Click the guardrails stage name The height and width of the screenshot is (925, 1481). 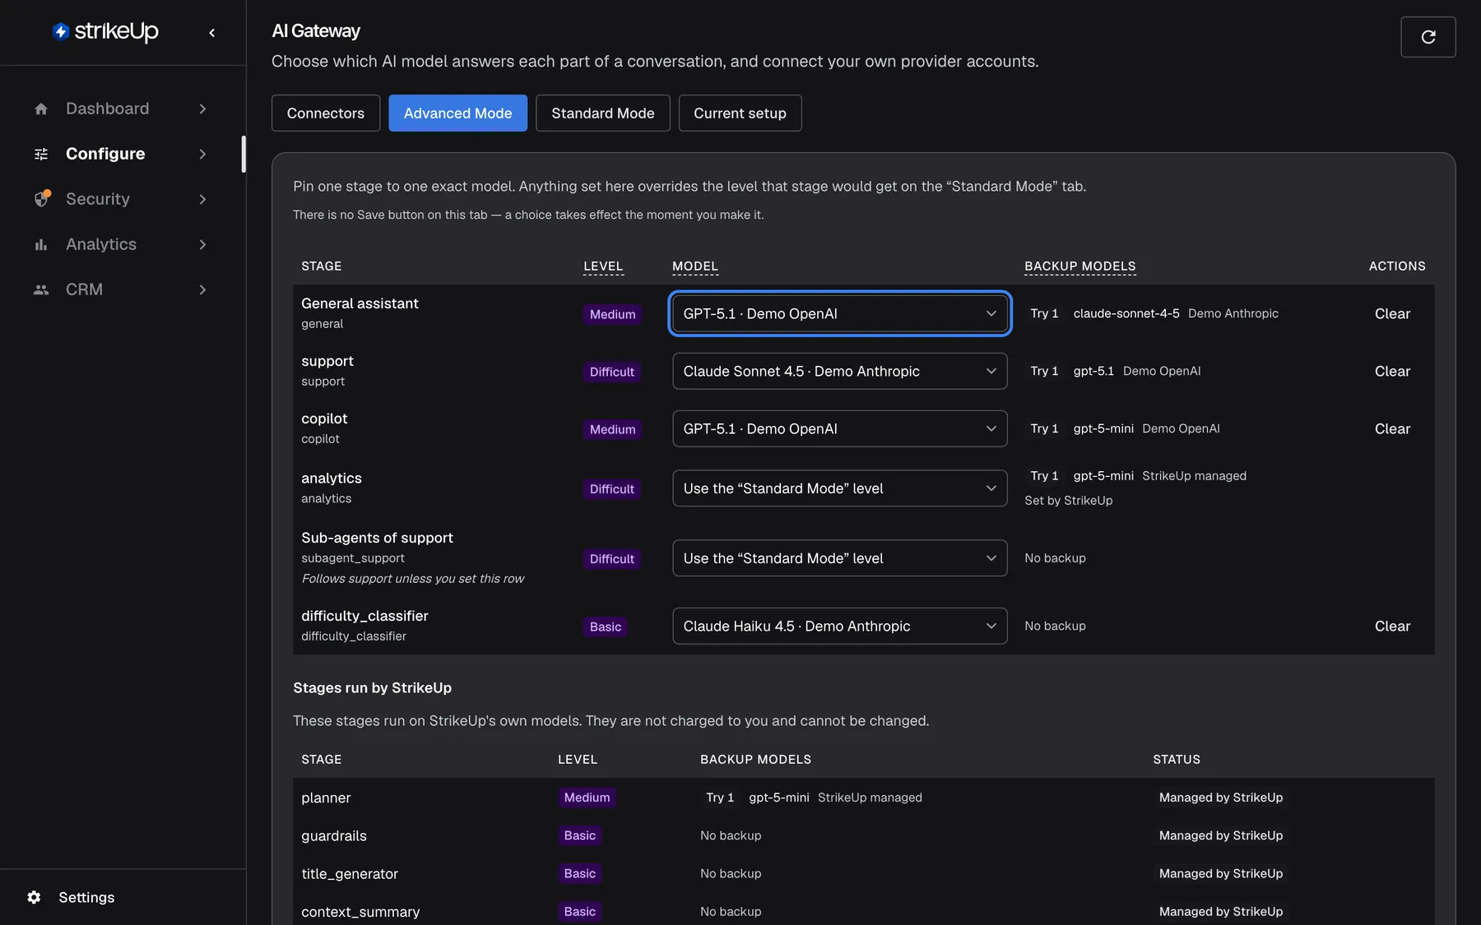click(x=334, y=835)
